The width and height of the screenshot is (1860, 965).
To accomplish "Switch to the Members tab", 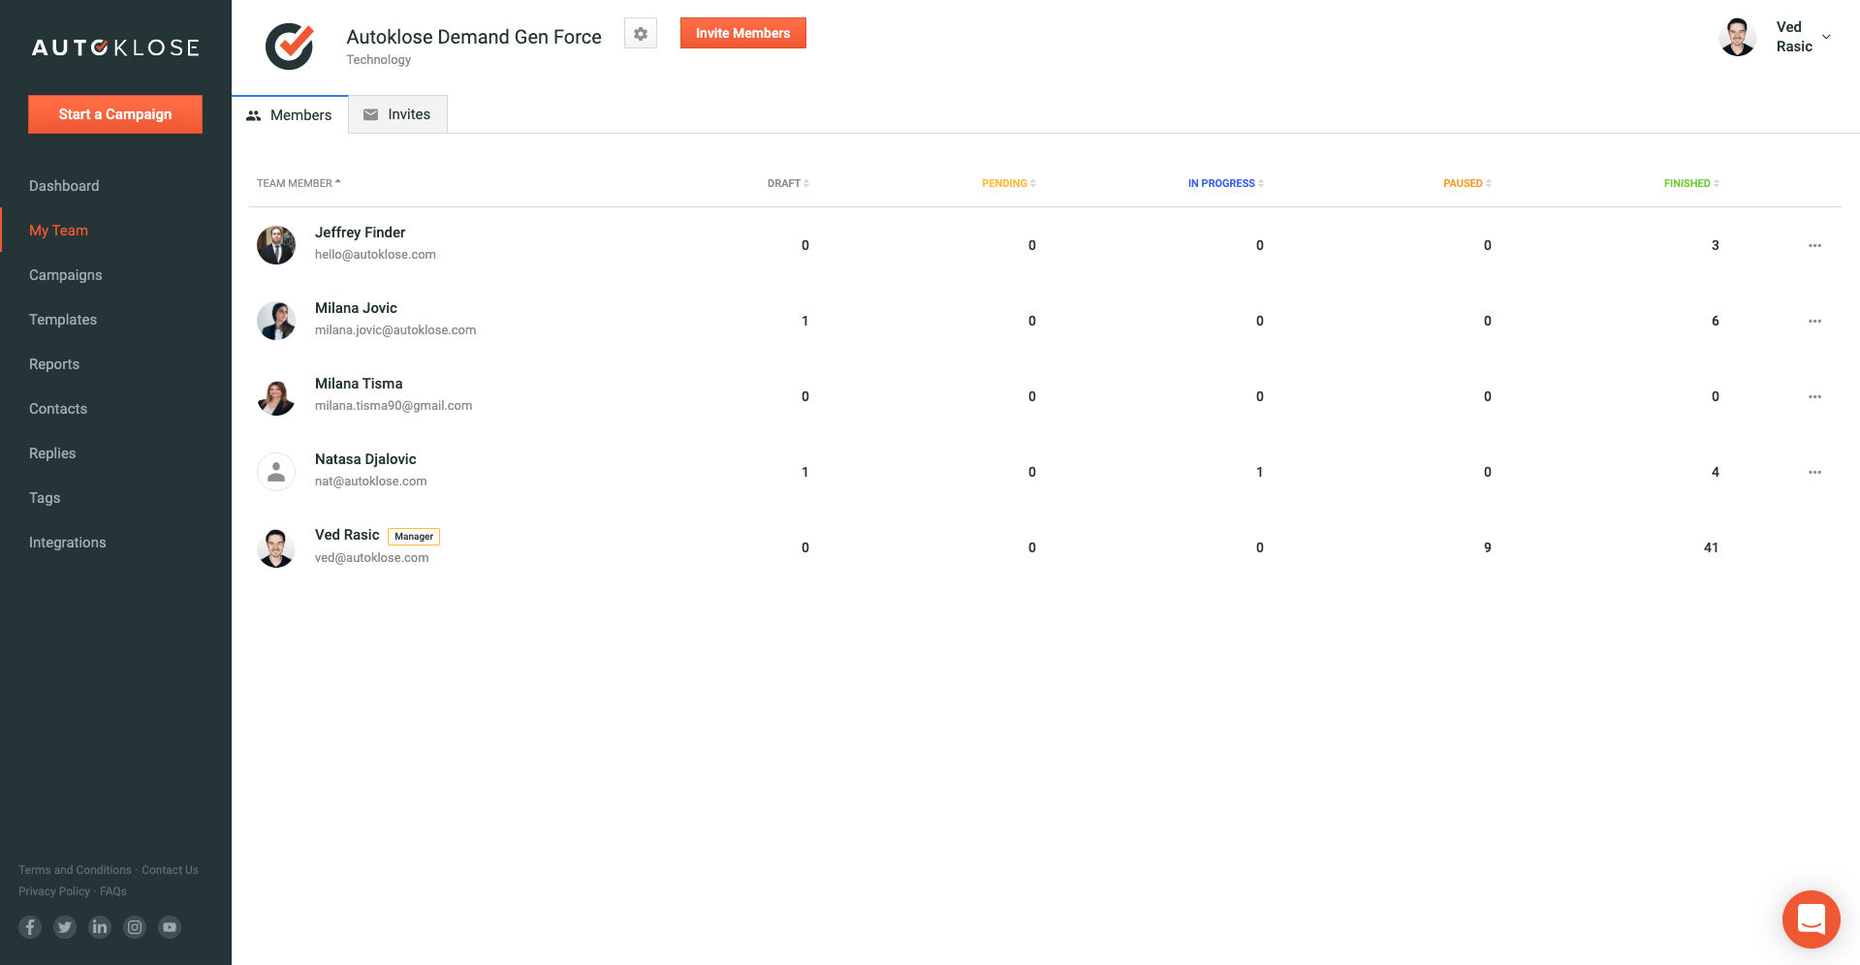I will click(x=290, y=114).
